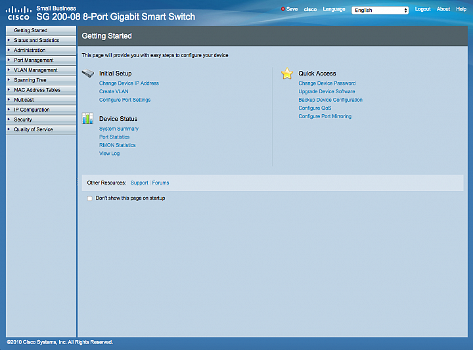
Task: Open Upgrade Device Software link
Action: [327, 91]
